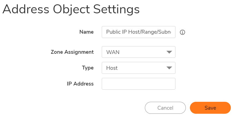Viewport: 233px width, 117px height.
Task: Click the empty IP Address field
Action: tap(138, 84)
